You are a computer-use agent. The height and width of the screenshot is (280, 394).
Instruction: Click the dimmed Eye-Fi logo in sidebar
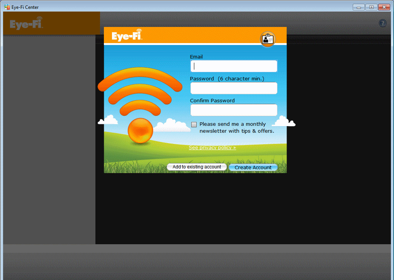[27, 23]
